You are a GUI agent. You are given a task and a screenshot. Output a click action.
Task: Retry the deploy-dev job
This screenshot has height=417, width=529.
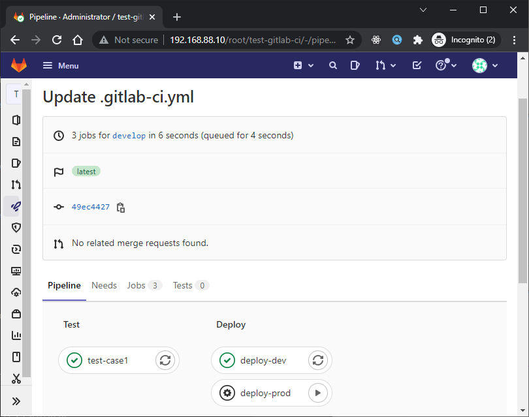318,360
